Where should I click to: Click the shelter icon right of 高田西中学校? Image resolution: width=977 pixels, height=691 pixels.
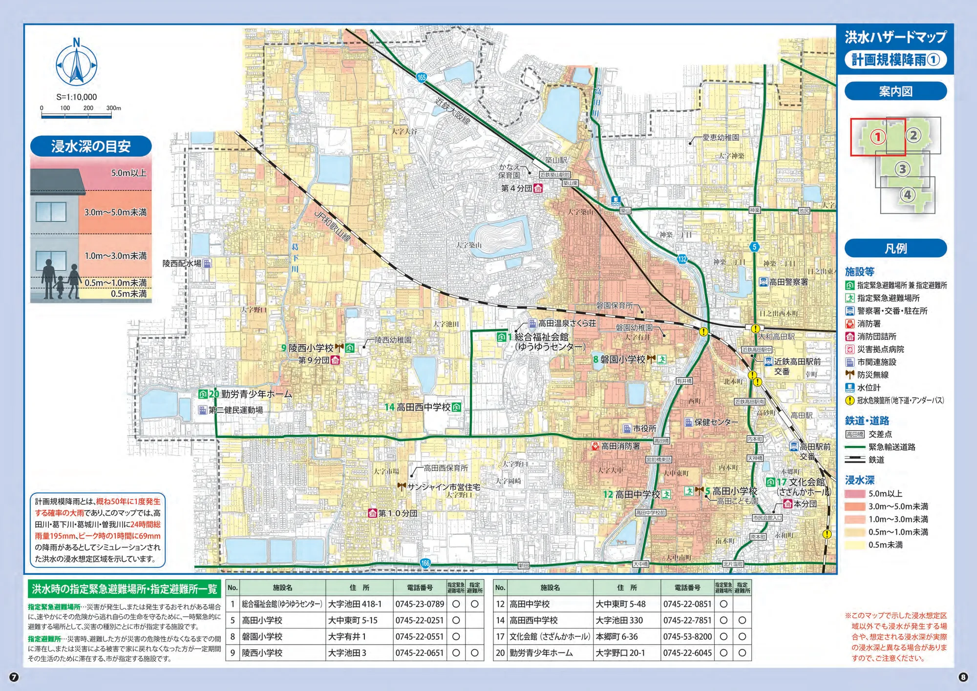(x=456, y=407)
